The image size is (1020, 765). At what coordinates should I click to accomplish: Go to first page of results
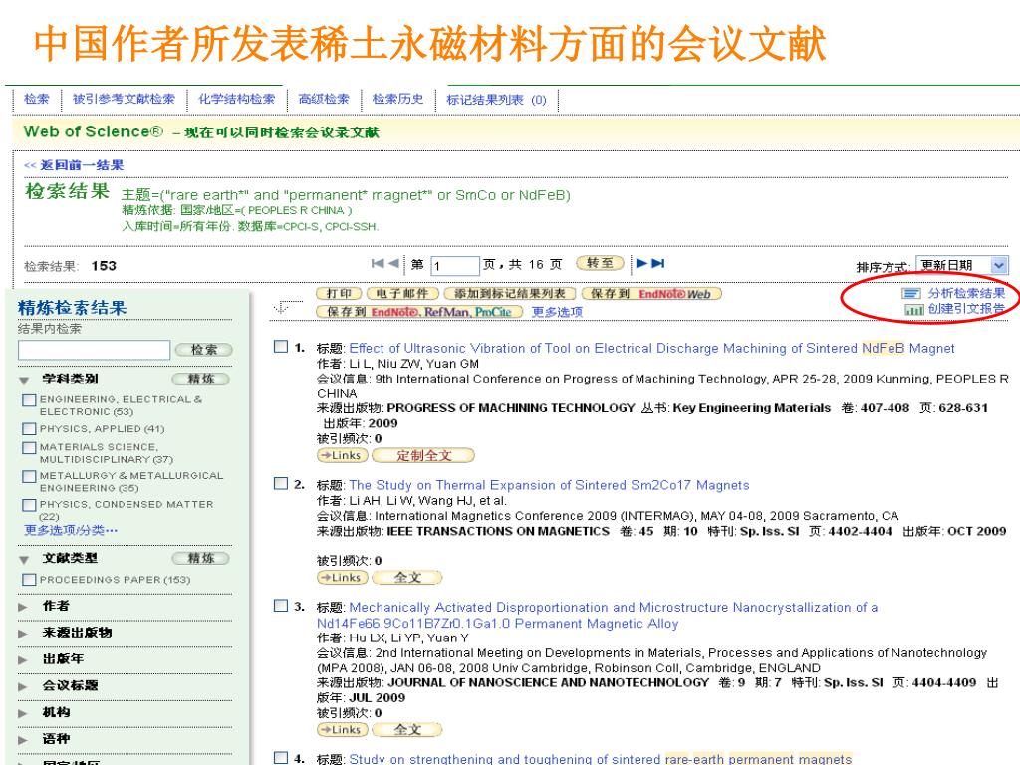[378, 263]
